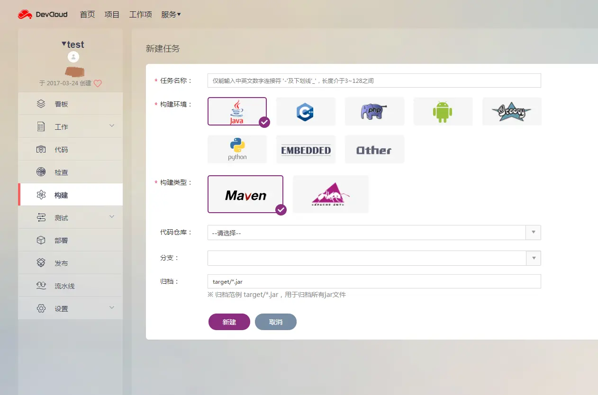Click the 构建 atom icon

coord(41,195)
